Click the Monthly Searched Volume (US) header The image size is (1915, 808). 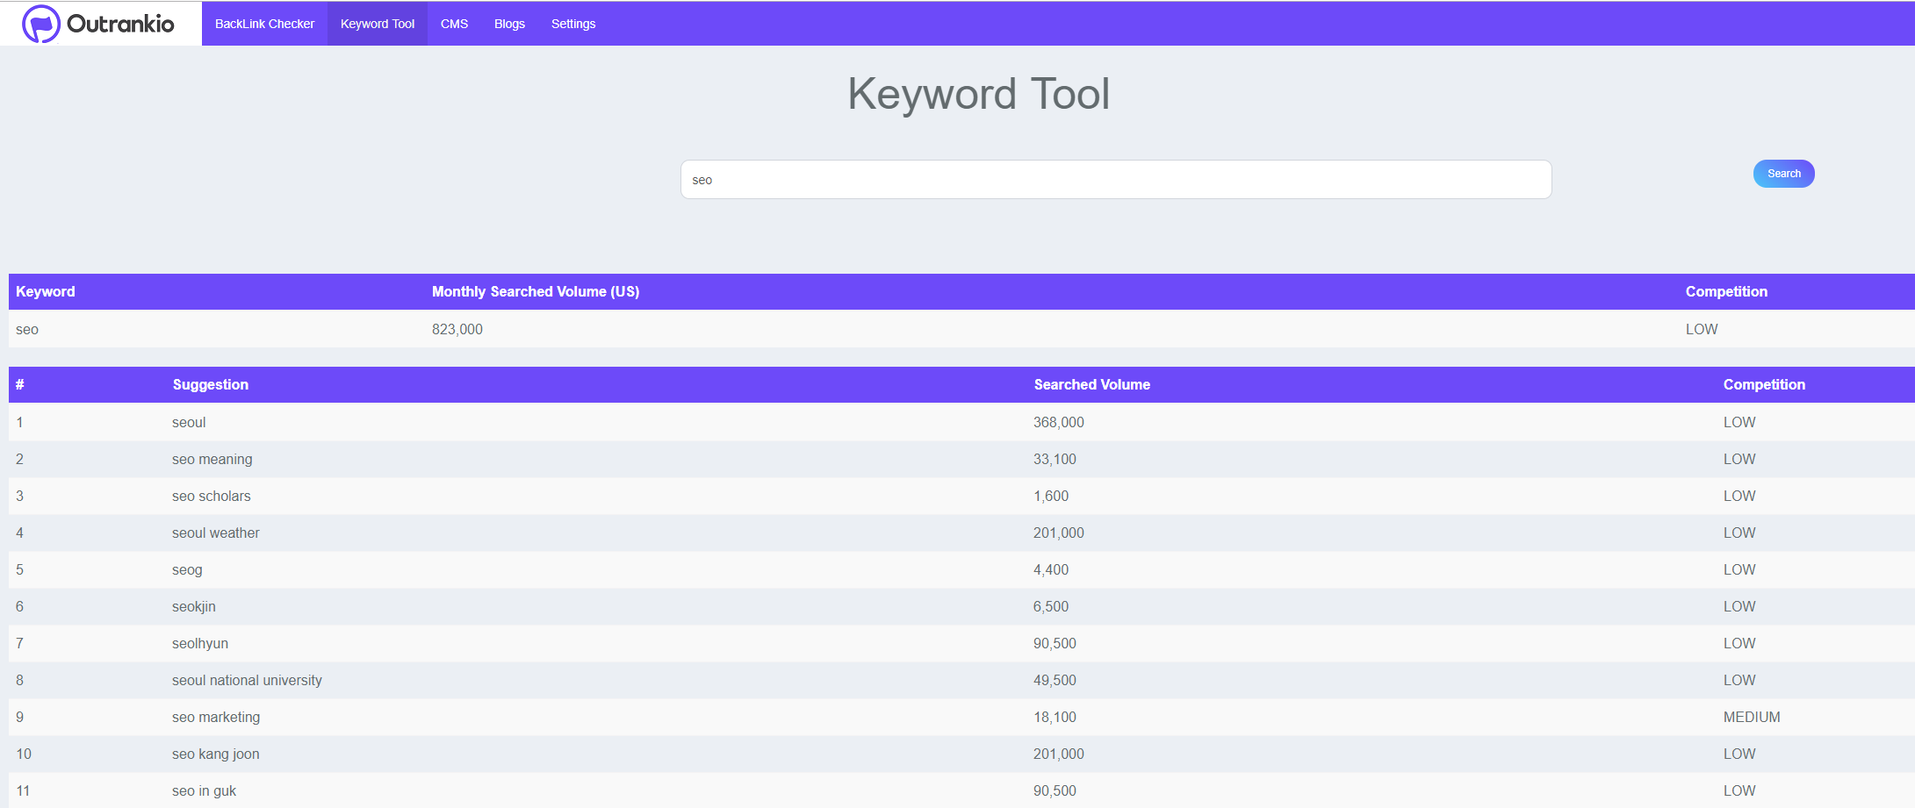point(535,292)
